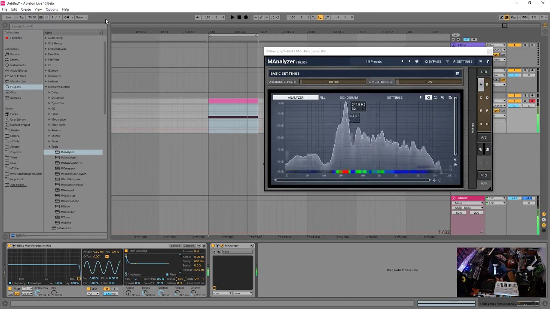The width and height of the screenshot is (550, 309).
Task: Select MTuner plug-in in list
Action: [65, 217]
